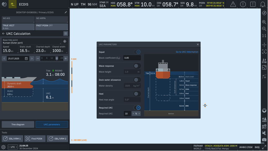Screen dimensions: 268x151
Task: Zoom out on the chart
Action: [x=264, y=29]
